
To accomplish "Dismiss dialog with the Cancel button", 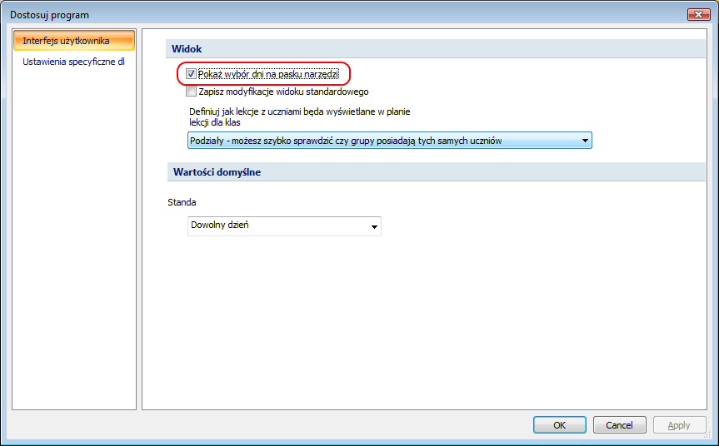I will coord(620,425).
